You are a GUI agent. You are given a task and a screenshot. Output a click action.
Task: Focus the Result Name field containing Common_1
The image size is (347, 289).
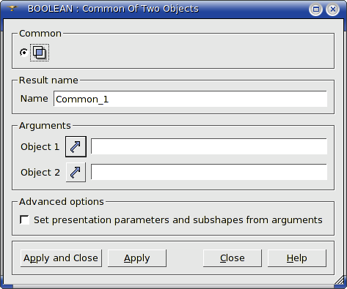[190, 99]
